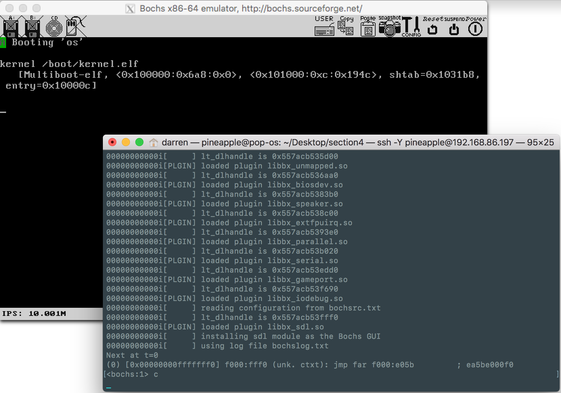Click the floppy A: drive icon in Bochs
This screenshot has width=561, height=393.
(x=11, y=26)
